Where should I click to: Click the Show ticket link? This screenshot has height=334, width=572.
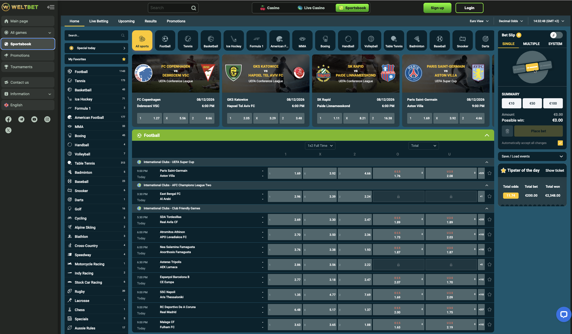click(x=554, y=170)
